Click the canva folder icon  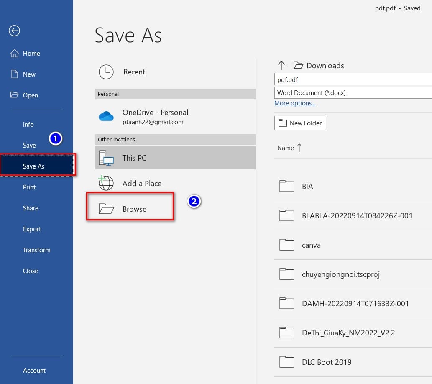click(x=287, y=245)
